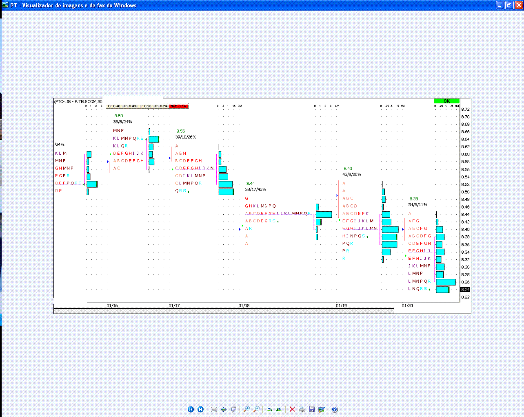Select the red Net: -0.14 label
The width and height of the screenshot is (524, 417).
click(179, 106)
